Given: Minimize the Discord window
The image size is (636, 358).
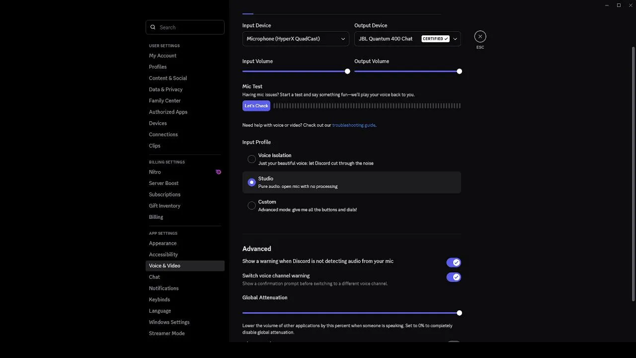Looking at the screenshot, I should [x=607, y=5].
